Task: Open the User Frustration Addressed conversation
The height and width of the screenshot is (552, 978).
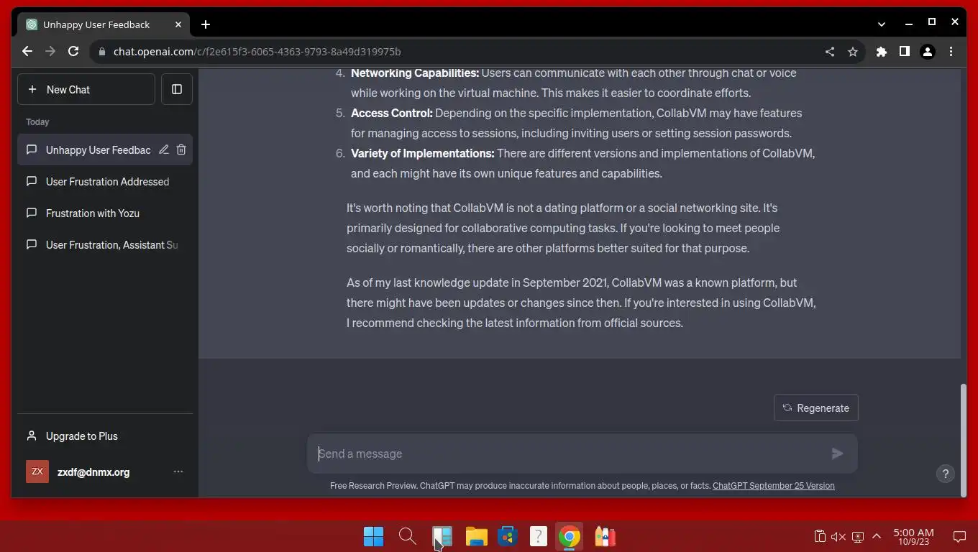Action: pos(105,181)
